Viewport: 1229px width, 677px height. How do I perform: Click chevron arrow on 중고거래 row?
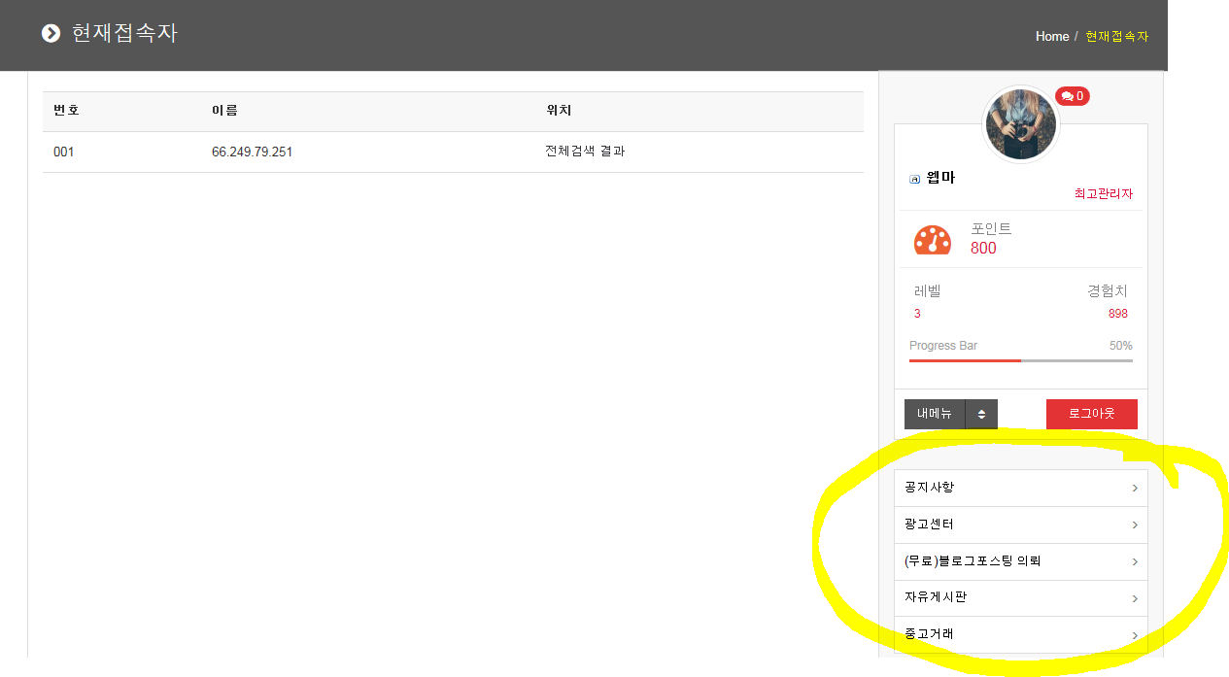pyautogui.click(x=1135, y=636)
